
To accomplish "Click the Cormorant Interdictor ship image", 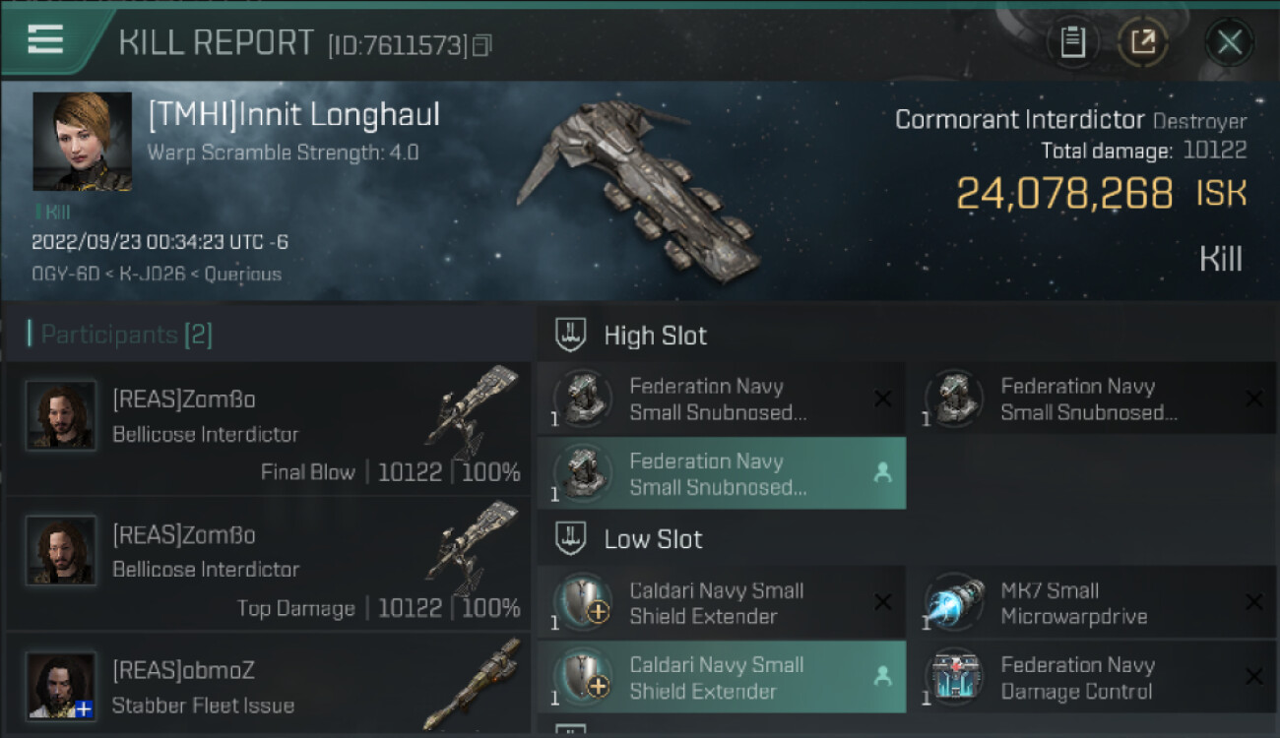I will (640, 192).
